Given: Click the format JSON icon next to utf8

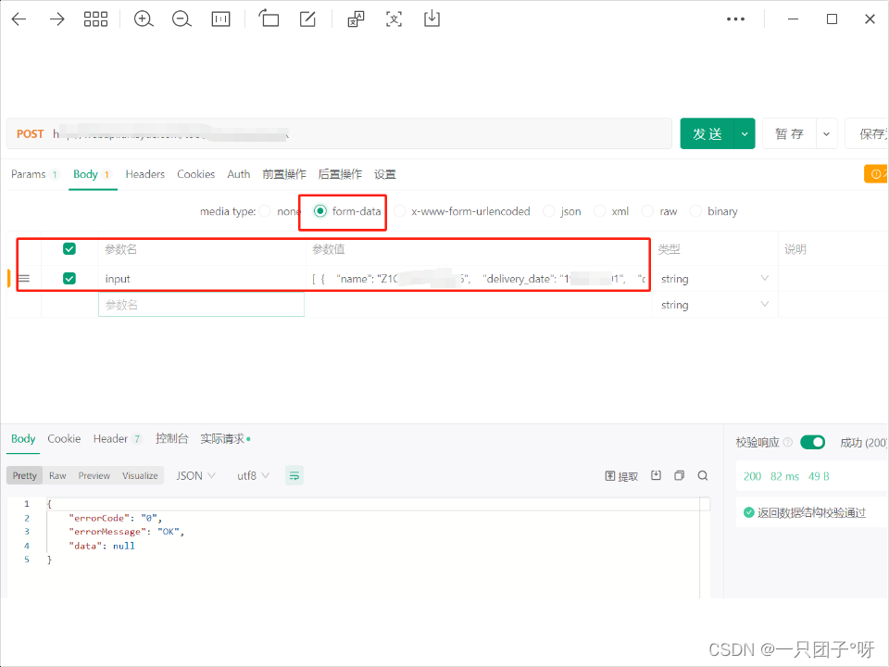Looking at the screenshot, I should (294, 475).
